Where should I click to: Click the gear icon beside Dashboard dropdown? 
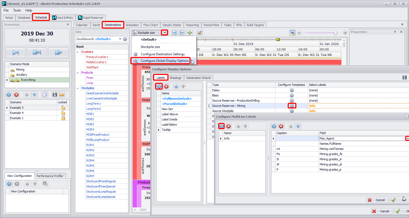click(125, 39)
